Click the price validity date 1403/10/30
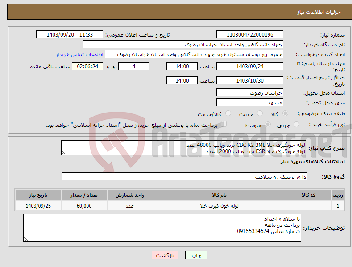Screen dimensions: 352x267 click(x=250, y=80)
